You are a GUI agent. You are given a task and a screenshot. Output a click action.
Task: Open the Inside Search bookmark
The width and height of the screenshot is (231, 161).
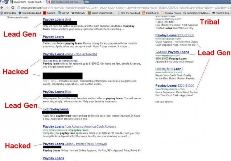pyautogui.click(x=150, y=13)
